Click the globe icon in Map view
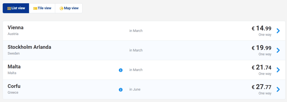 [x=61, y=8]
